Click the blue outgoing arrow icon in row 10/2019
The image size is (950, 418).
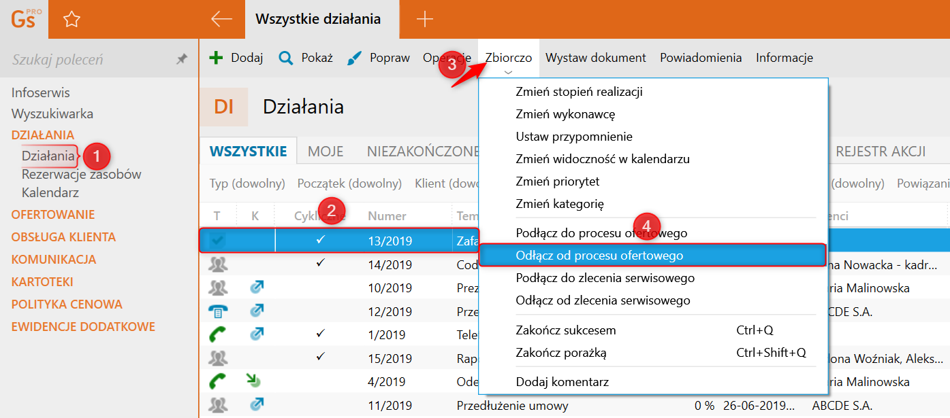click(x=256, y=288)
